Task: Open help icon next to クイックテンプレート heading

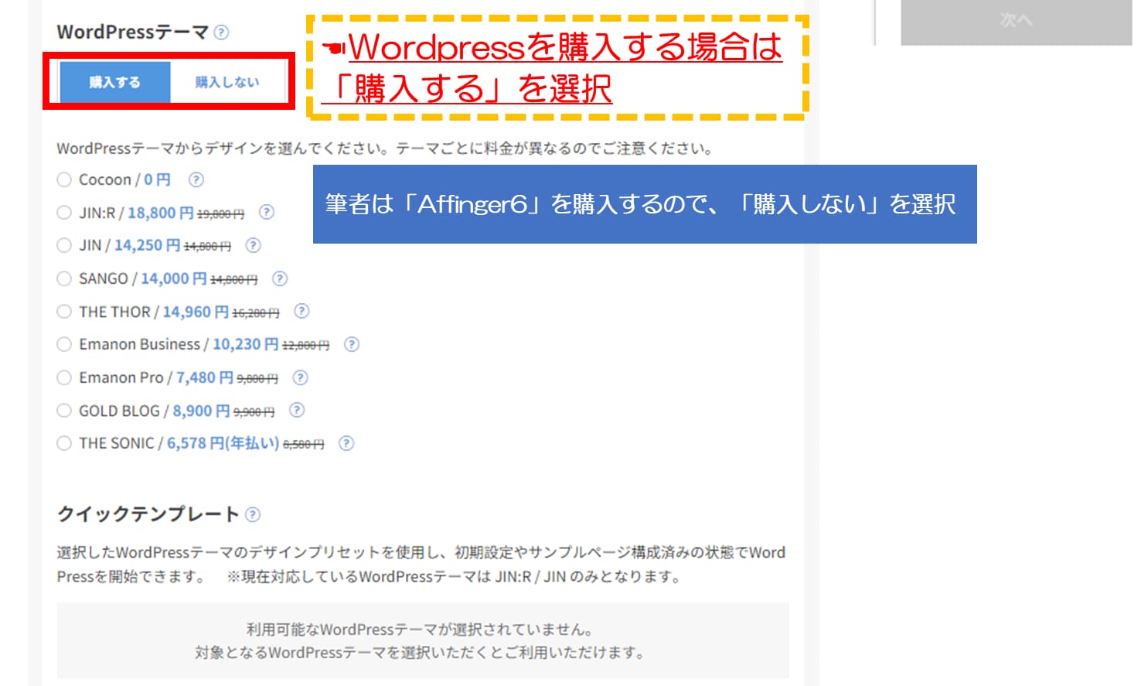Action: pos(253,514)
